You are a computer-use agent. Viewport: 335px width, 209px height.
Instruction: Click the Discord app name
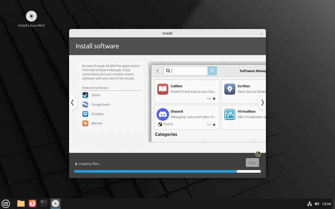pos(177,111)
